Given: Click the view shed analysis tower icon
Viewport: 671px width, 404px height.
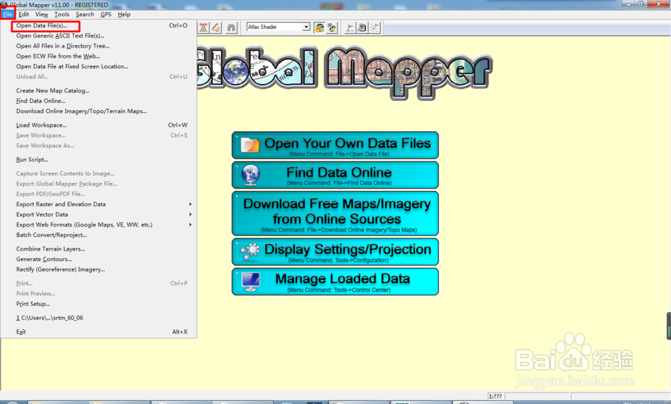Looking at the screenshot, I should coord(204,27).
